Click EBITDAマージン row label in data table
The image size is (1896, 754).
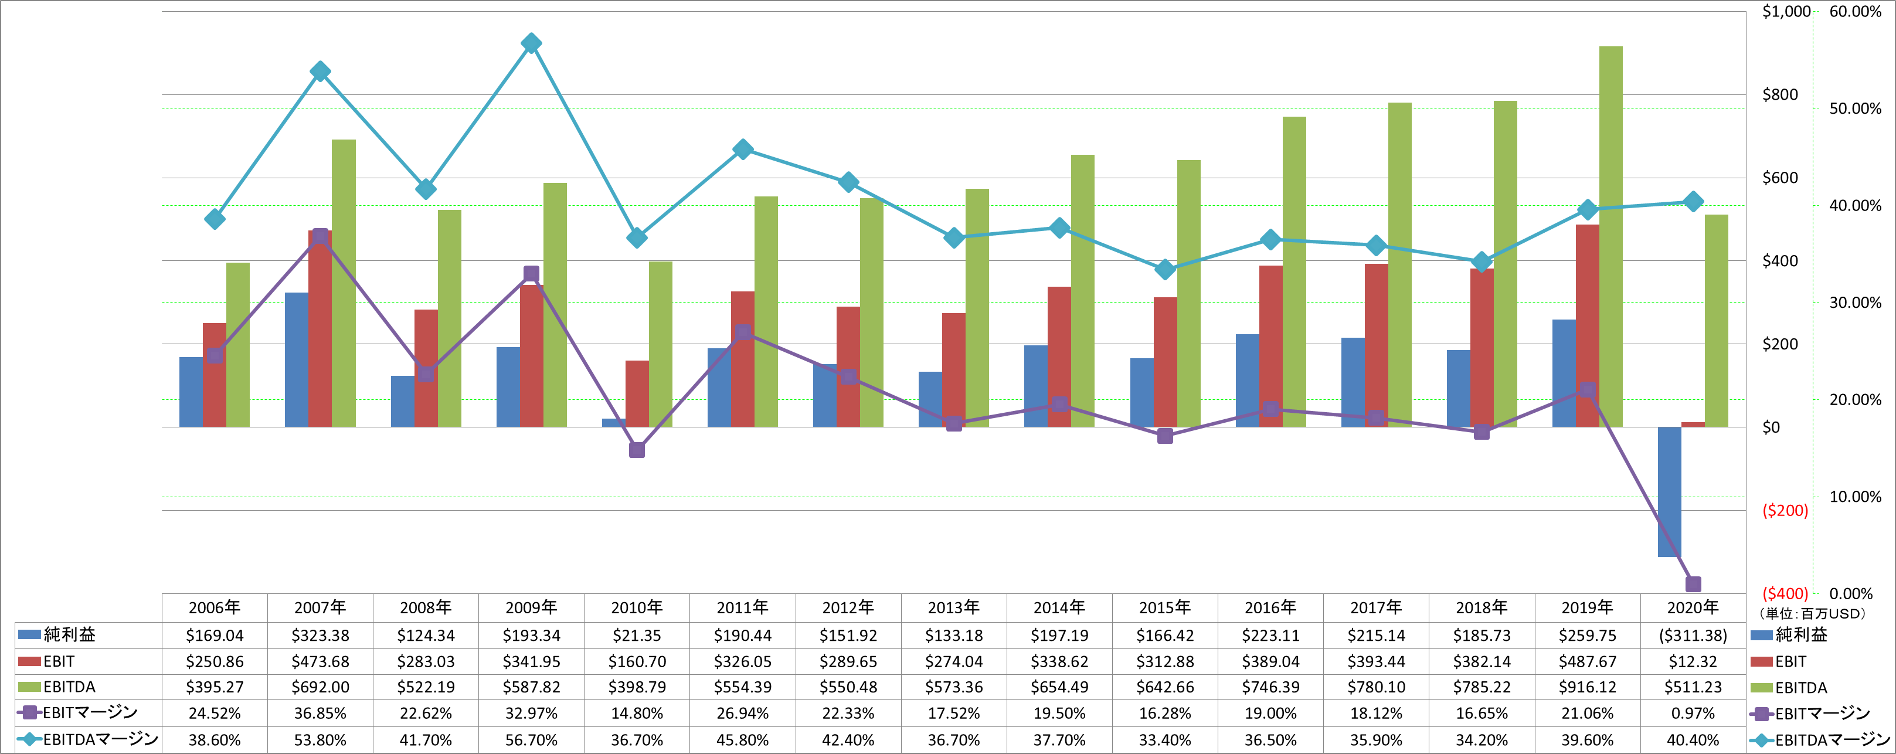coord(89,739)
